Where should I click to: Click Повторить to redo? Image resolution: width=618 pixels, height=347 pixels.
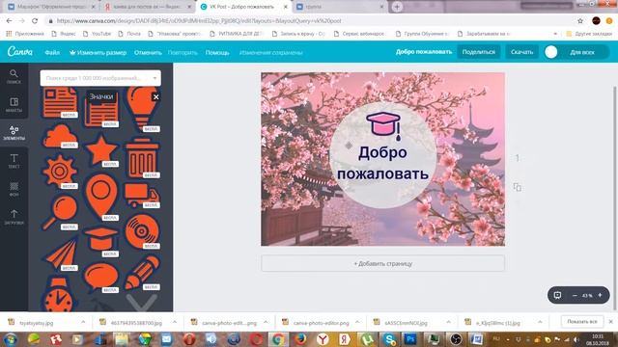pyautogui.click(x=183, y=52)
